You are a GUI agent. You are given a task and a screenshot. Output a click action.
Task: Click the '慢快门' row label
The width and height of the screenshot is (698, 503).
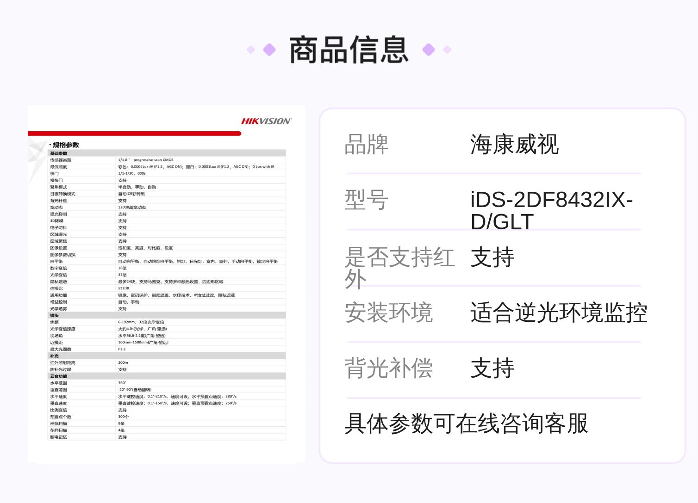56,180
